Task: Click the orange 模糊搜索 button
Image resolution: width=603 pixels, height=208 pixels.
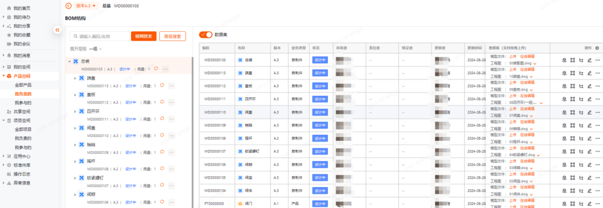Action: point(144,37)
